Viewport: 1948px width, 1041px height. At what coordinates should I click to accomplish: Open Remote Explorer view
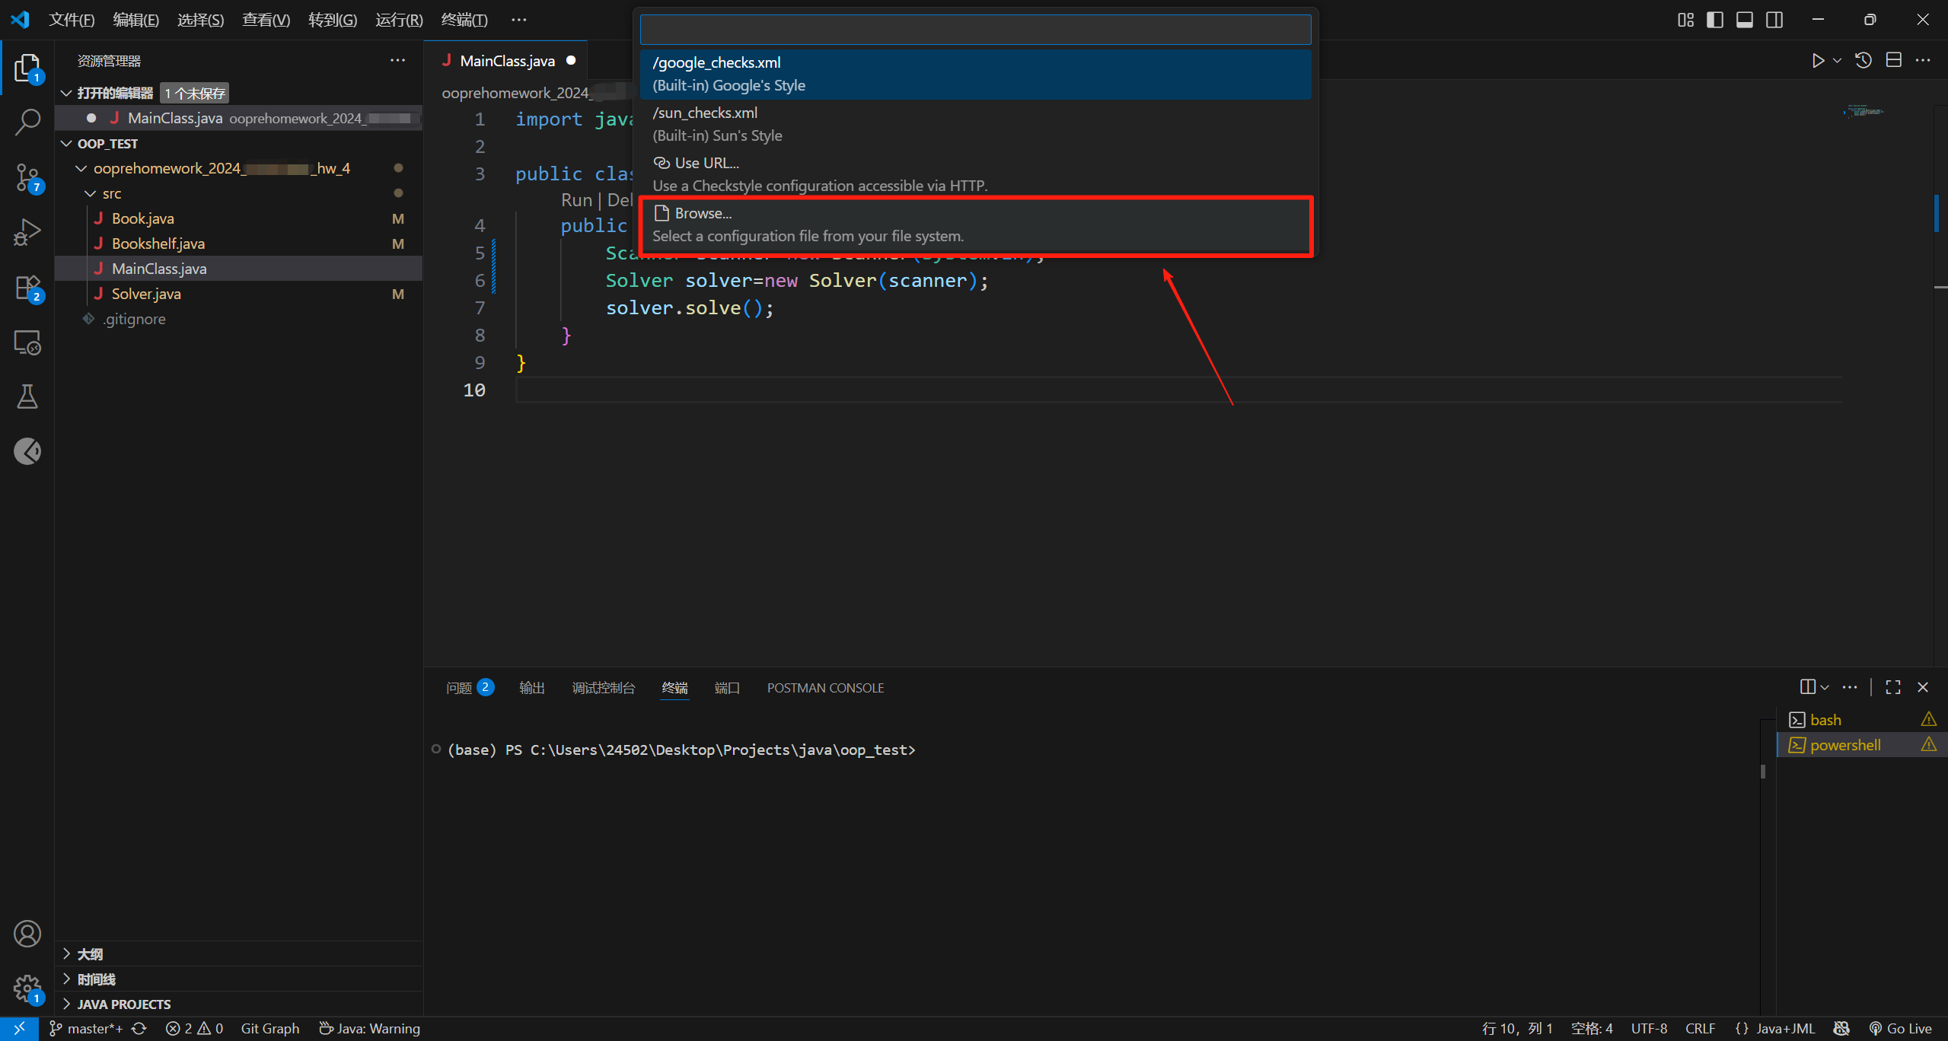[x=27, y=342]
